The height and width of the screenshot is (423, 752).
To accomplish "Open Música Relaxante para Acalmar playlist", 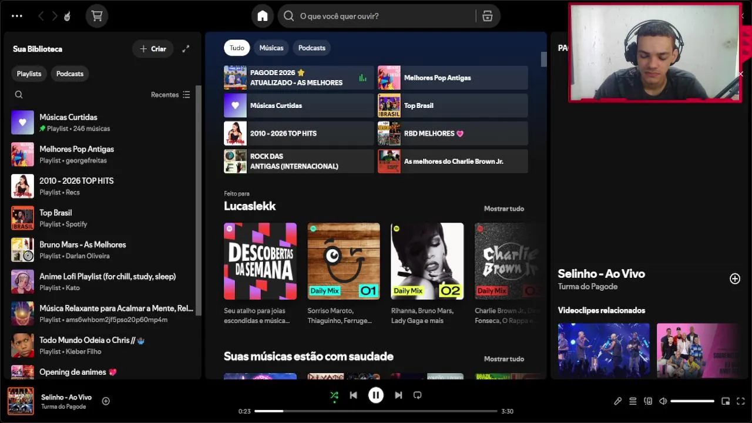I will [x=102, y=313].
